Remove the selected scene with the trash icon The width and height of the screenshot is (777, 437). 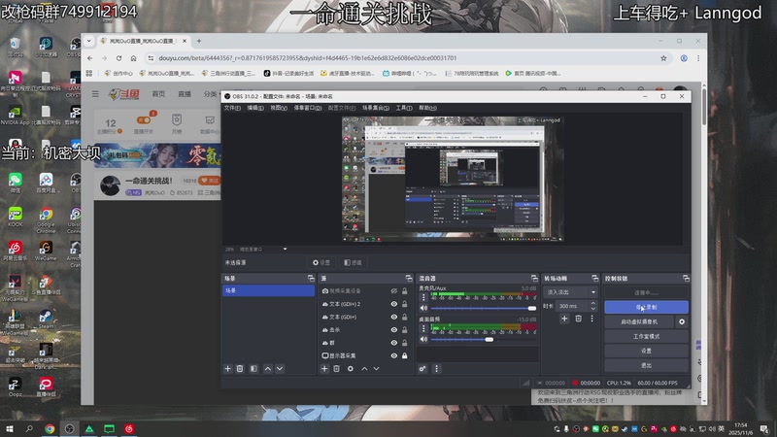[240, 369]
